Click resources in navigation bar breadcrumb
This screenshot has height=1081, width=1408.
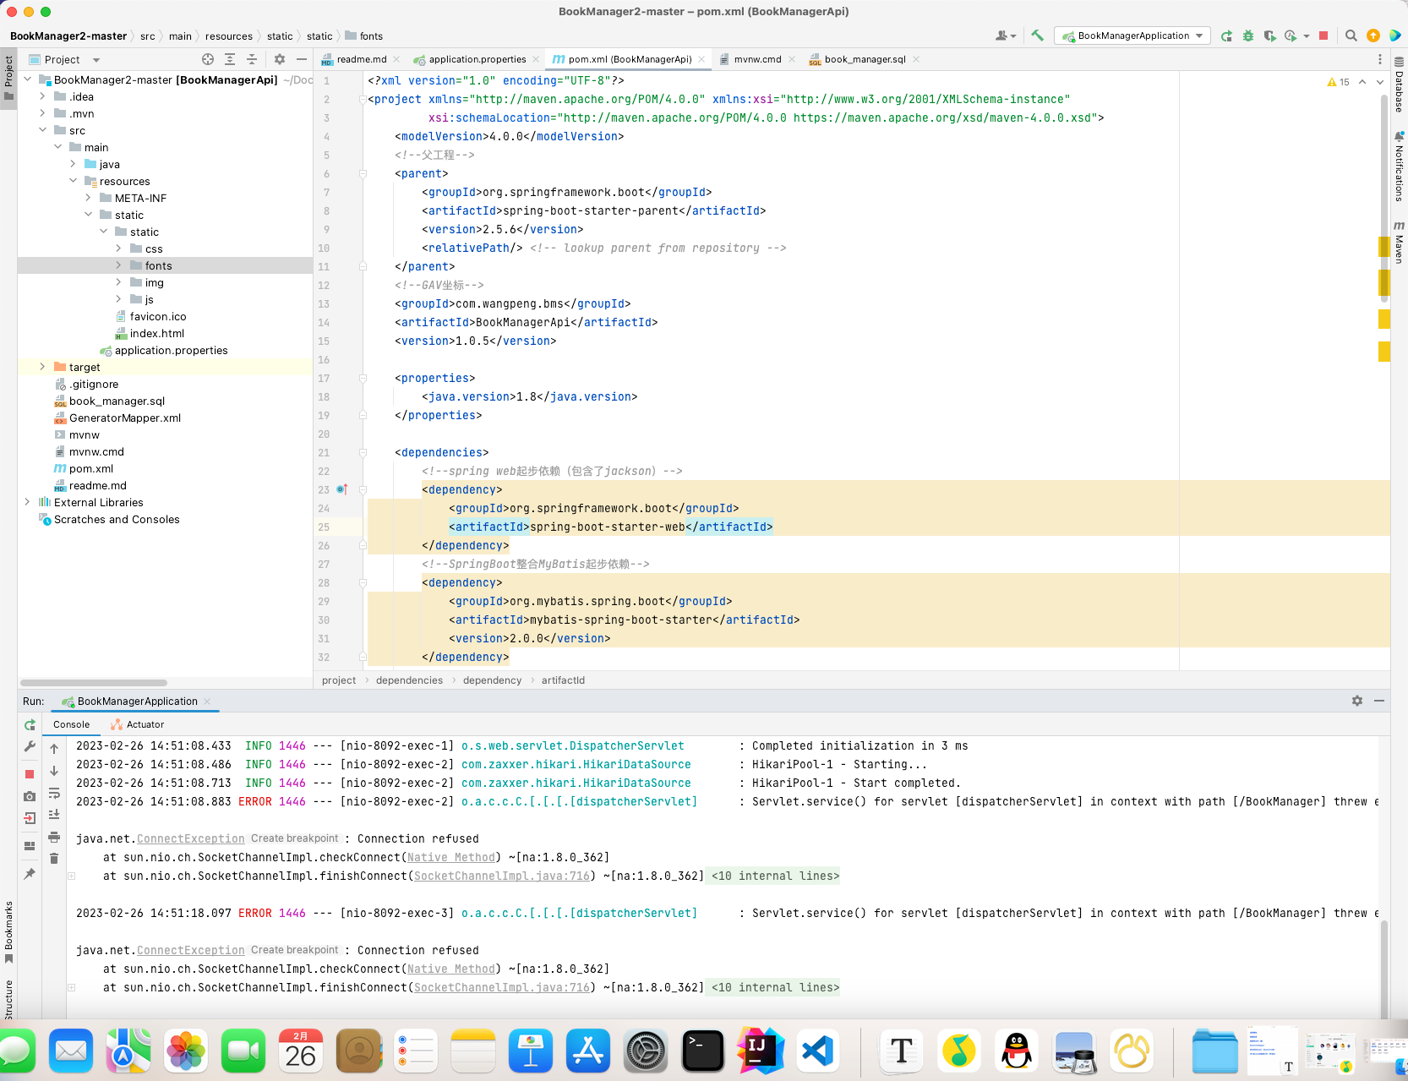point(228,36)
